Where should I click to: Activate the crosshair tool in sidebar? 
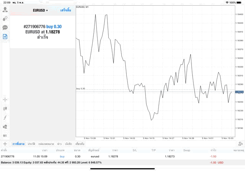(x=5, y=99)
